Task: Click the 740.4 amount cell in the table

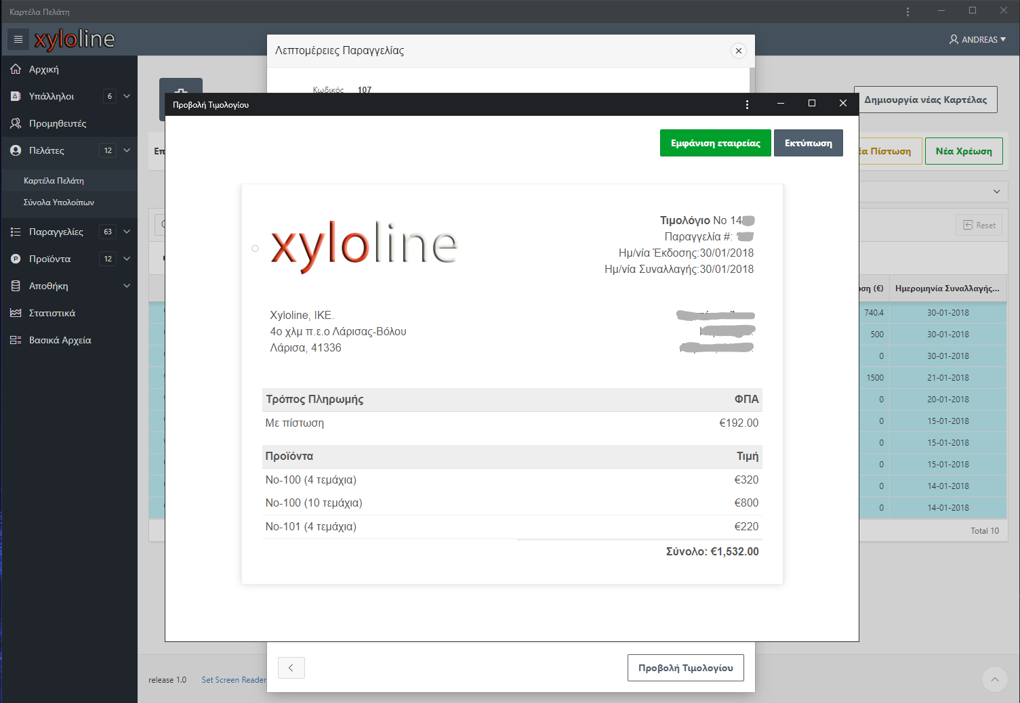Action: [874, 313]
